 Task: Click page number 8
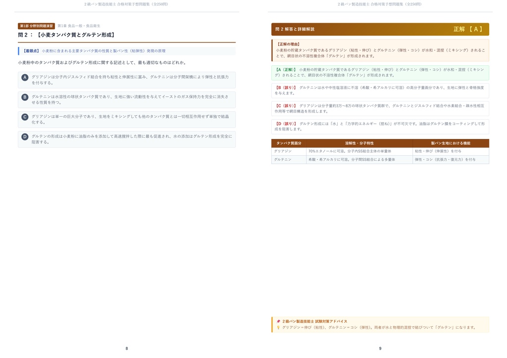pyautogui.click(x=127, y=349)
